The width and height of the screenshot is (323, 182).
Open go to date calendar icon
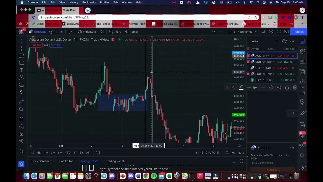click(x=98, y=153)
